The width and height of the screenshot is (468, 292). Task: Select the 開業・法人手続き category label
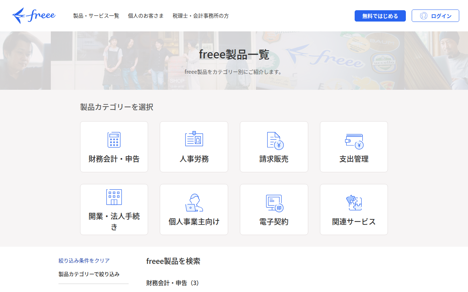(x=114, y=222)
